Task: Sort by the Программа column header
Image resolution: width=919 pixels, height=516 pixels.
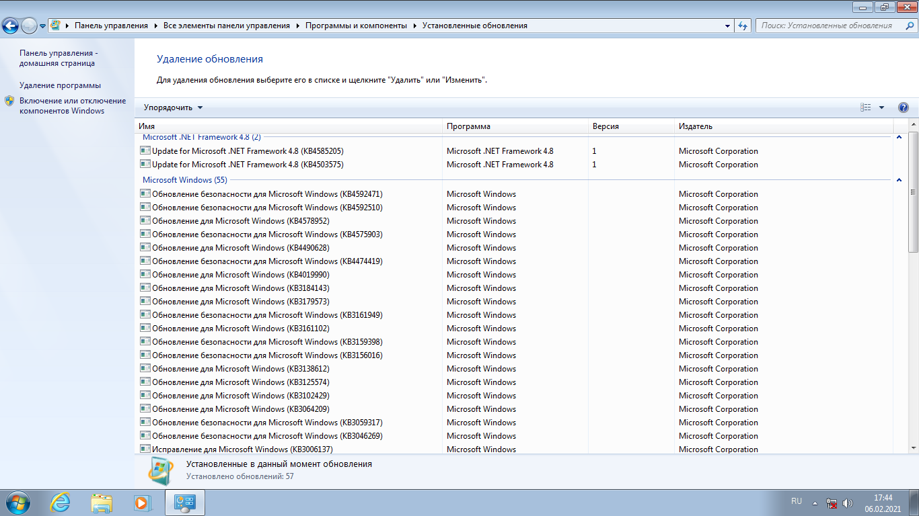Action: click(x=515, y=126)
